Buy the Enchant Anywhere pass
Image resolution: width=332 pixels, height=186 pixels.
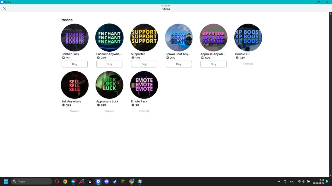pyautogui.click(x=109, y=64)
